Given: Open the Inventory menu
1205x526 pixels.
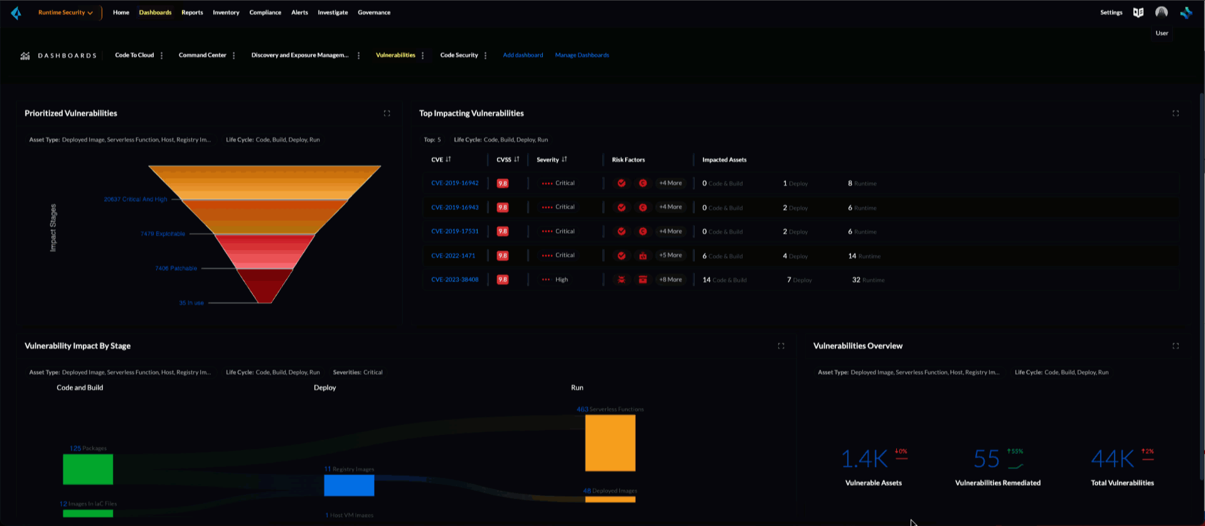Looking at the screenshot, I should pos(226,13).
